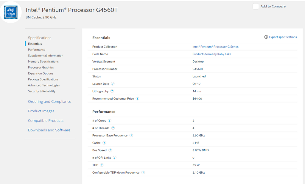
Task: Click the Launch Date value Q1'17
Action: (x=197, y=84)
